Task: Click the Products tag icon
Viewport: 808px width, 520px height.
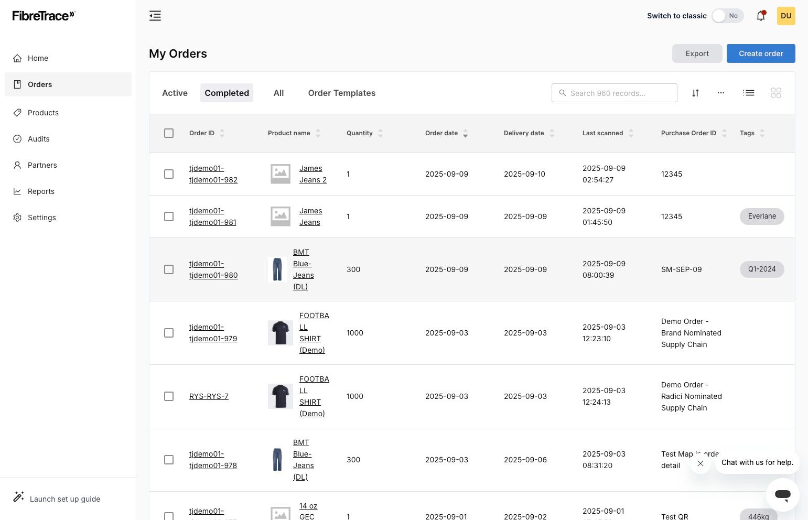Action: [x=17, y=113]
